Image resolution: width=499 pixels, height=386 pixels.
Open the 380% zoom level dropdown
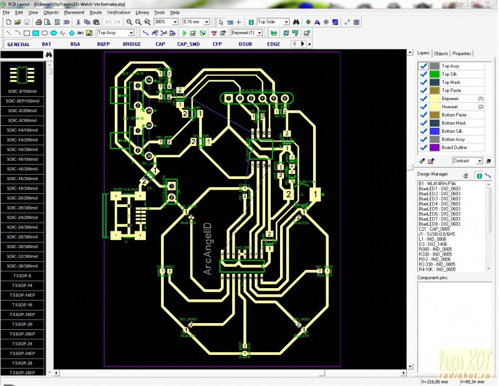click(x=175, y=22)
